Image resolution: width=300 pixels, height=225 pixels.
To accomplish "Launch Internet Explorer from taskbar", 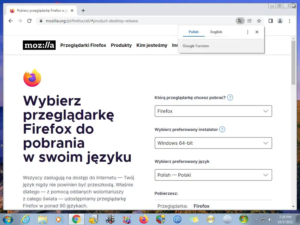I will pyautogui.click(x=26, y=219).
